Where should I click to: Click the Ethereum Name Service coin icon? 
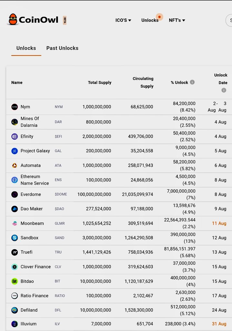point(15,180)
